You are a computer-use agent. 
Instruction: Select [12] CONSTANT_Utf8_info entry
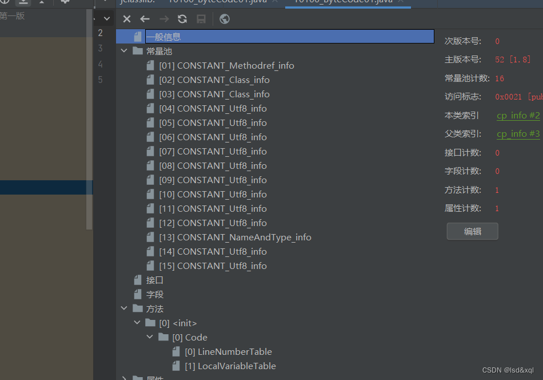coord(213,223)
